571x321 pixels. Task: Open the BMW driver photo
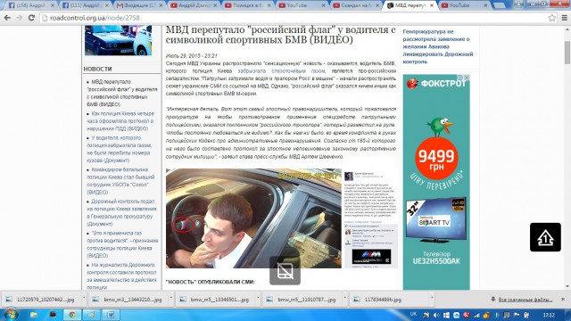tap(253, 218)
